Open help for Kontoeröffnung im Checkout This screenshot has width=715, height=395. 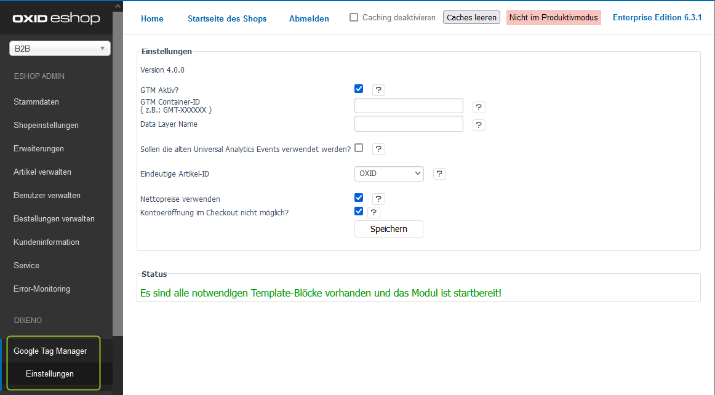tap(373, 212)
